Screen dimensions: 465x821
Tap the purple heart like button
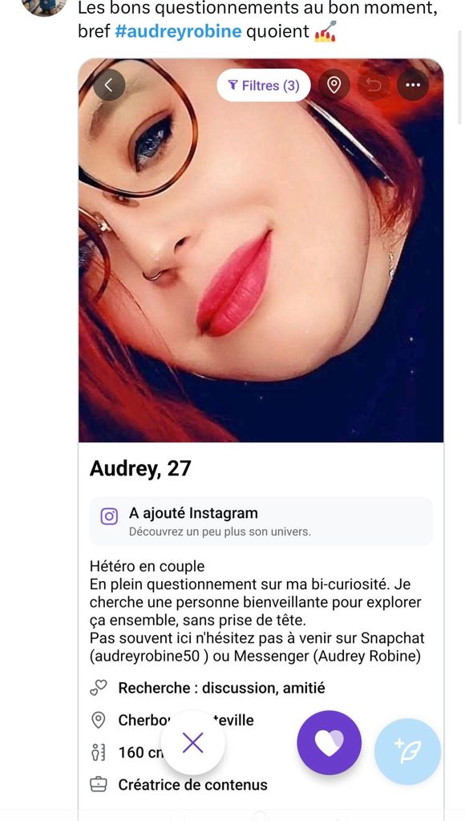(x=329, y=742)
